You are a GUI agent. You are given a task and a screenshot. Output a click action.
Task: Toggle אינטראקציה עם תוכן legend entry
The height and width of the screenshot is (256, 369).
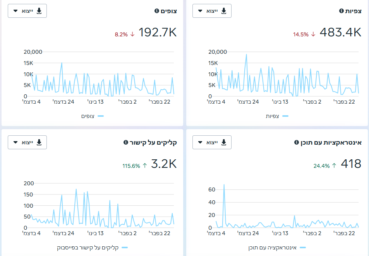277,247
